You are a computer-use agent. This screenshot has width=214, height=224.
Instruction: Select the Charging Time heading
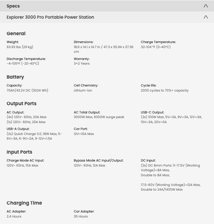[x=24, y=203]
